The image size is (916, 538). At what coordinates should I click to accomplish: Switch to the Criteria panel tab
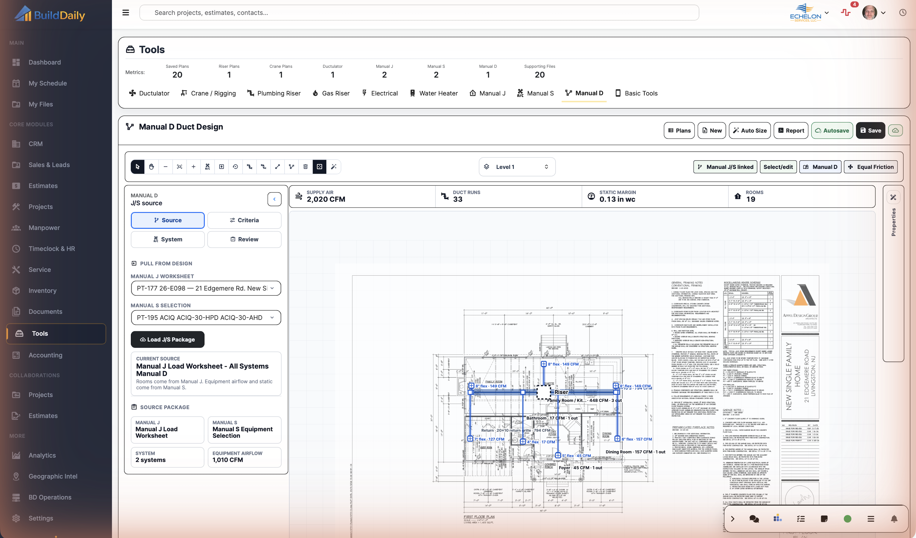click(x=244, y=220)
